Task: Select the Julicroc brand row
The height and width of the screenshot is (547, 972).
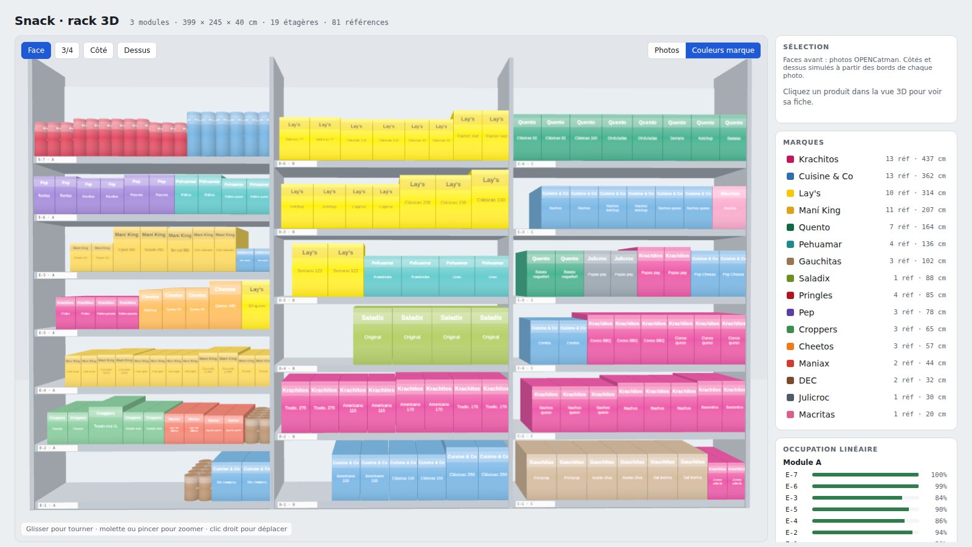Action: (x=866, y=397)
